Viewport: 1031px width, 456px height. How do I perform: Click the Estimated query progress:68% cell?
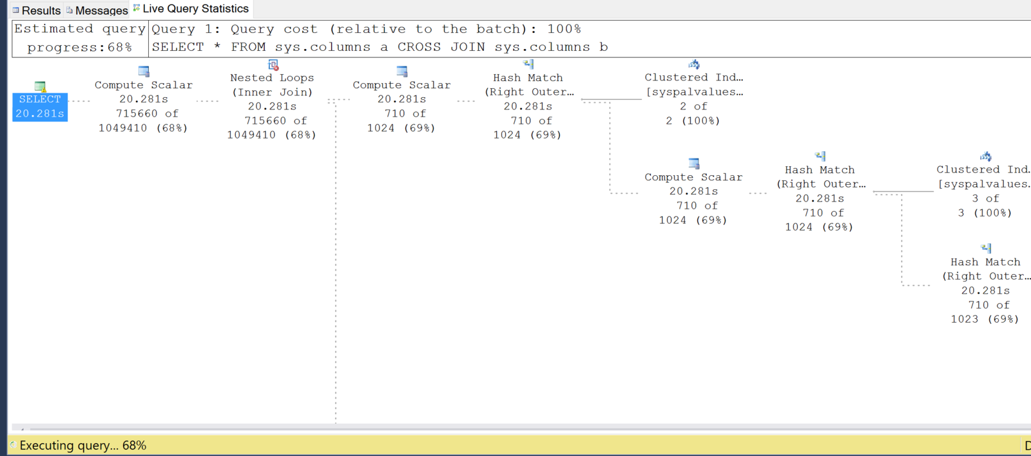pos(80,38)
